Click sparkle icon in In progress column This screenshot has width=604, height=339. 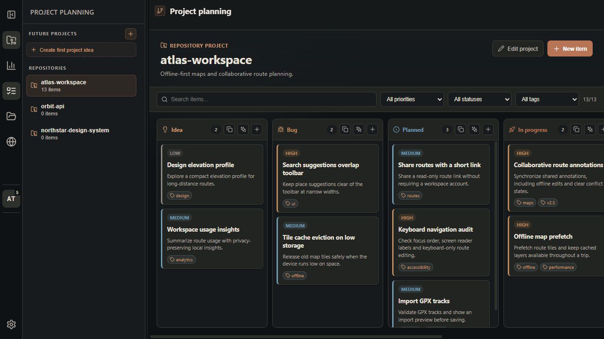[x=590, y=129]
